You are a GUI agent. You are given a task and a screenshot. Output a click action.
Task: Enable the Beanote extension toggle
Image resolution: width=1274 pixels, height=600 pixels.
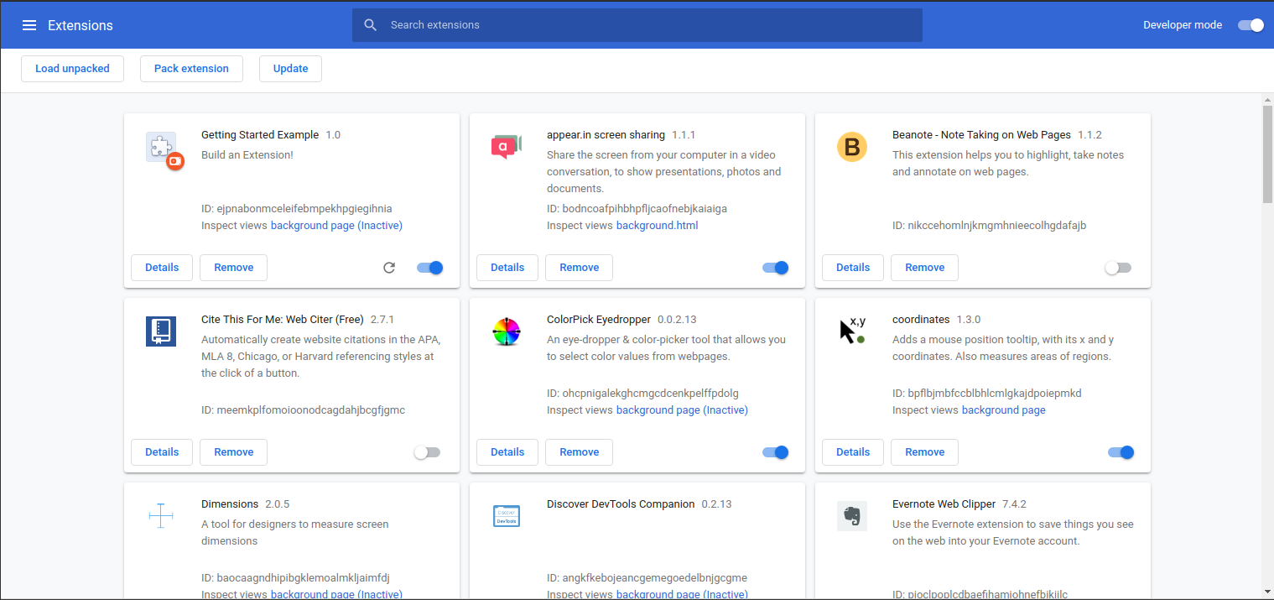(x=1118, y=268)
